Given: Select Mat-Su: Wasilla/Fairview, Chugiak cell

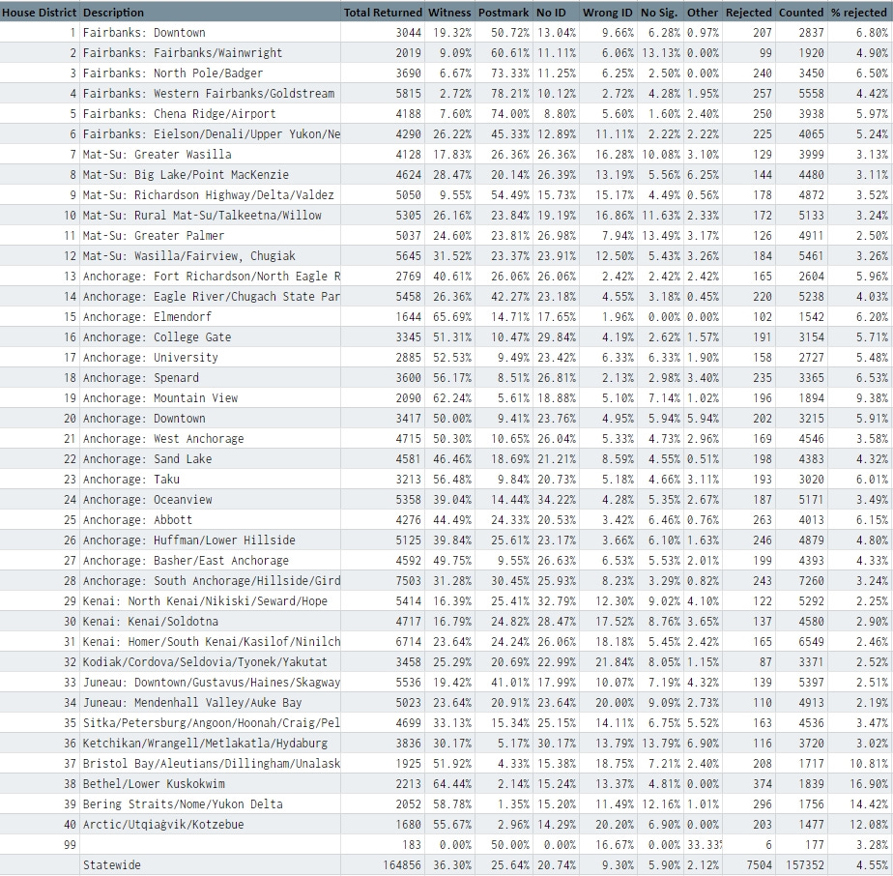Looking at the screenshot, I should coord(210,256).
